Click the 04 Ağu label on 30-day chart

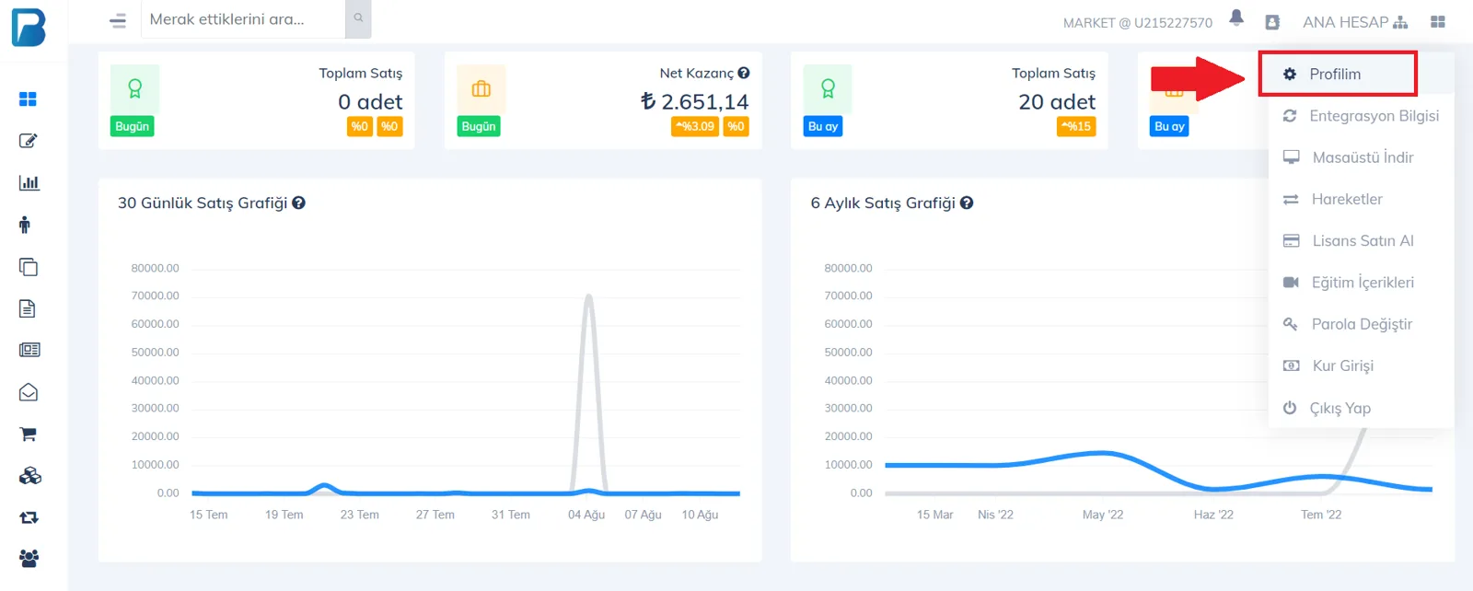(x=586, y=515)
